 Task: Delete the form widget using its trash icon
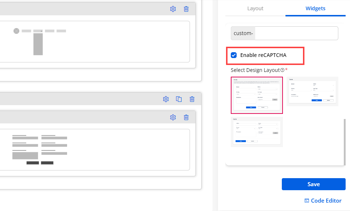tap(186, 117)
